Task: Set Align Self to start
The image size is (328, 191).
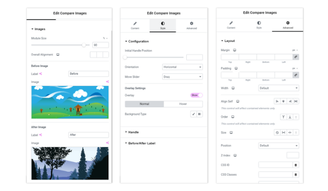Action: (x=277, y=101)
